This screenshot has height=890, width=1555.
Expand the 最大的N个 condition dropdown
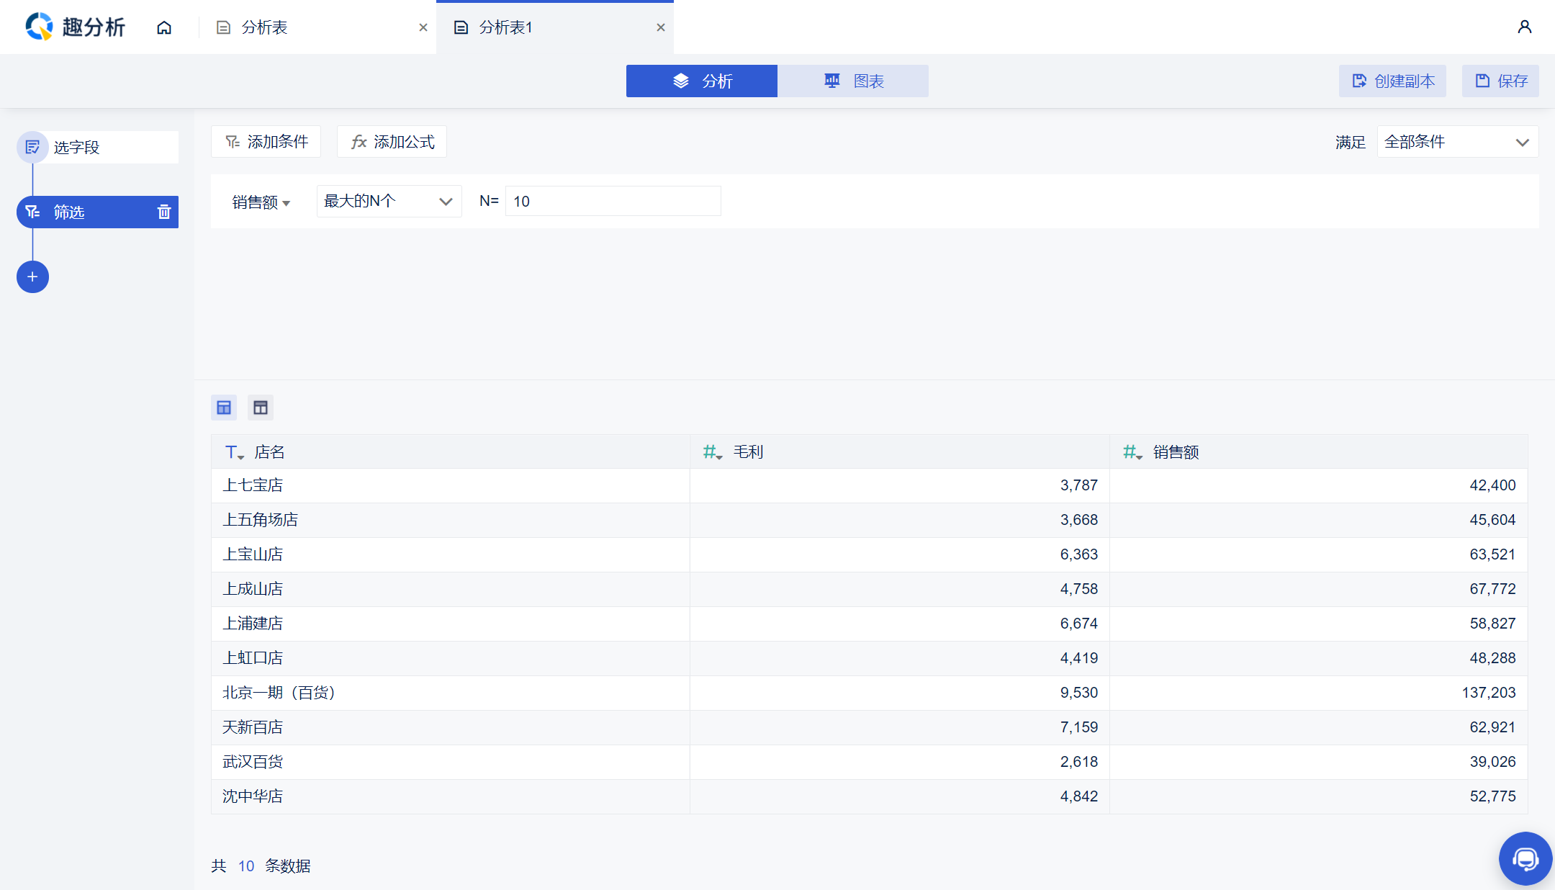point(389,202)
